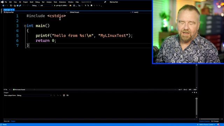Open the Build menu
The image size is (224, 126).
(31, 2)
